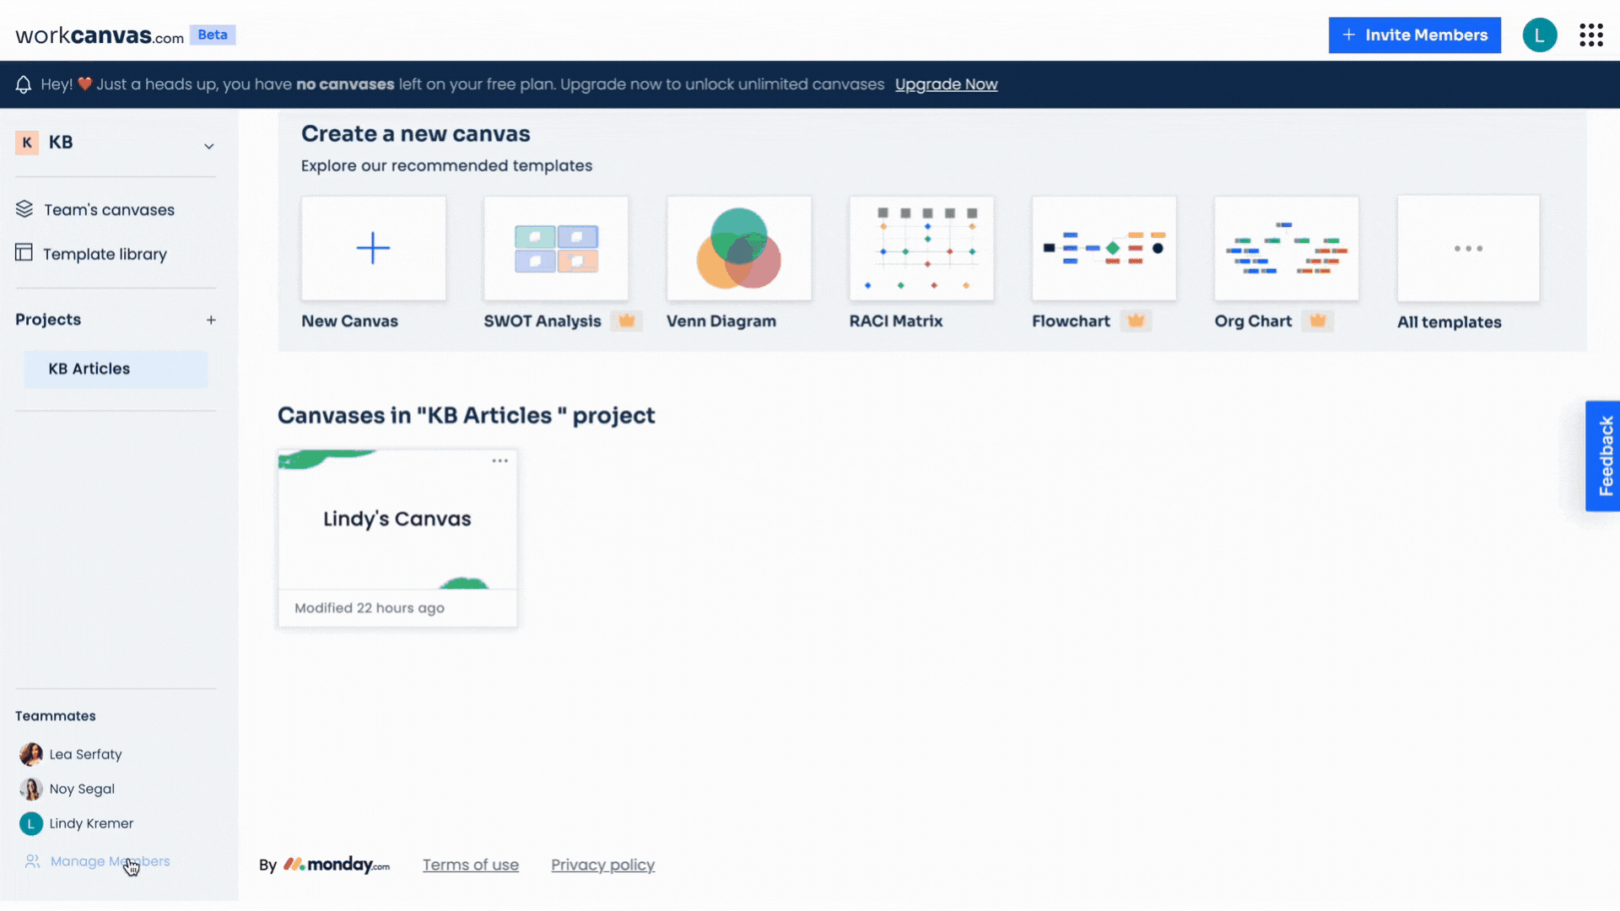Screen dimensions: 1620x911
Task: Open the Org Chart template
Action: 1285,248
